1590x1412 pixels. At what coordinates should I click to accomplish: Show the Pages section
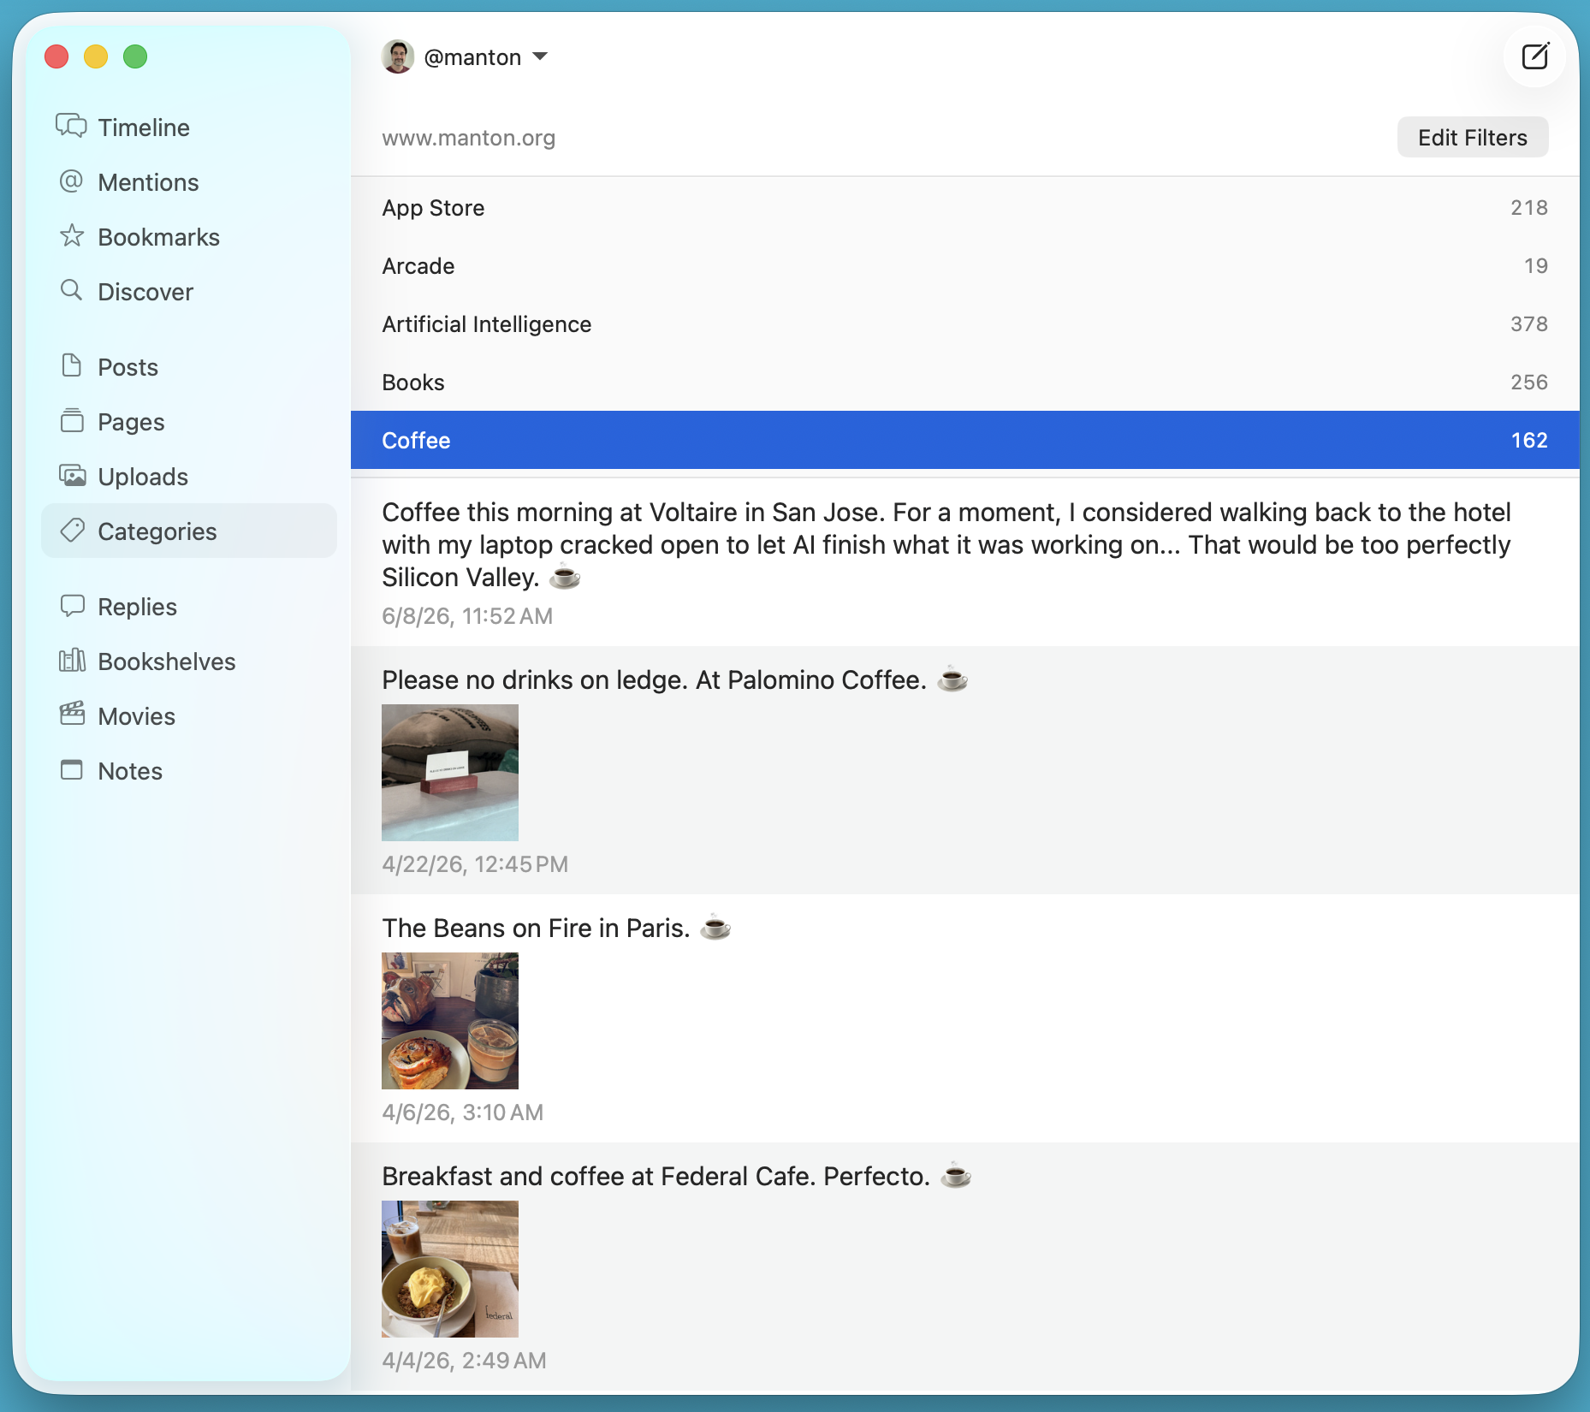pyautogui.click(x=131, y=421)
